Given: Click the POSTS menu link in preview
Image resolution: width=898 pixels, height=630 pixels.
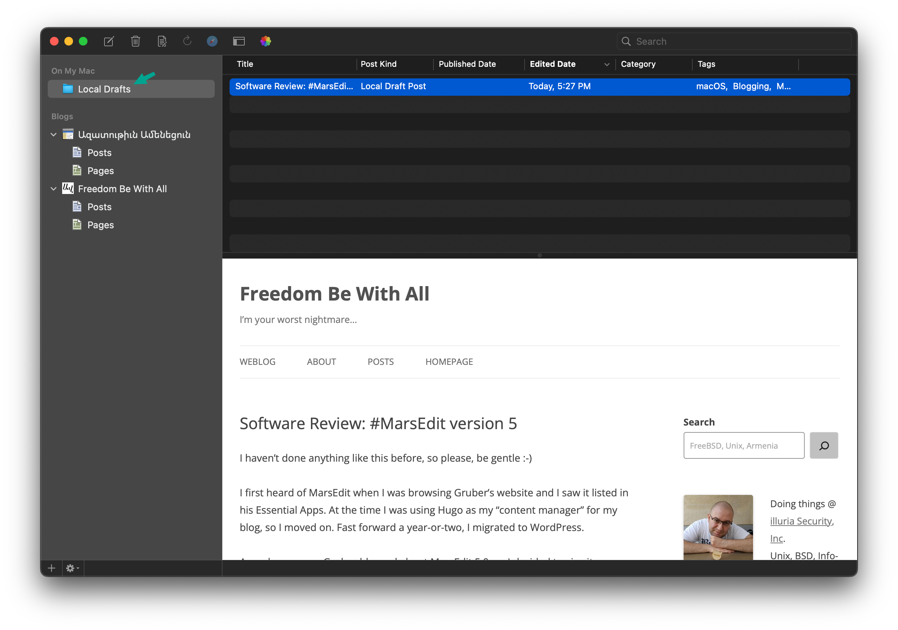Looking at the screenshot, I should coord(381,361).
